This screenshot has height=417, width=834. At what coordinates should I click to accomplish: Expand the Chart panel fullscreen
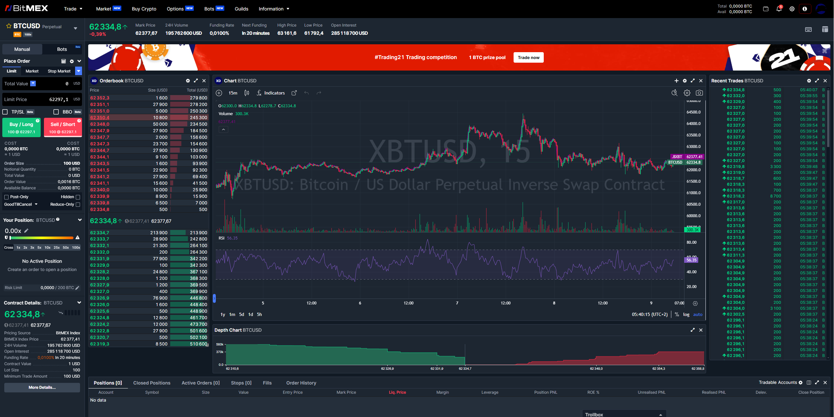693,81
